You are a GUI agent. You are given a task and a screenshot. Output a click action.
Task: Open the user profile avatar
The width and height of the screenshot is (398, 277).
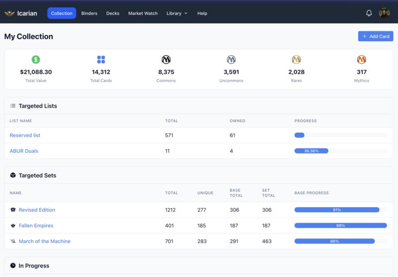(x=384, y=13)
